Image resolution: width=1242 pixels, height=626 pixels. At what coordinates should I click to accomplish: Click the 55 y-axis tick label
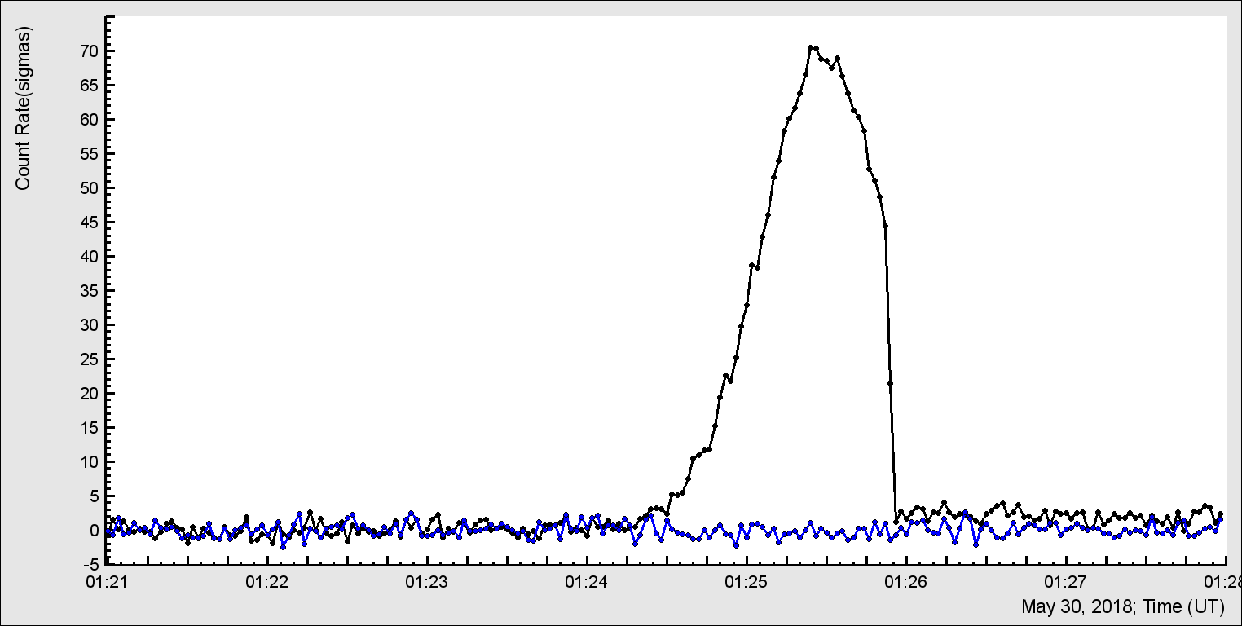point(90,154)
